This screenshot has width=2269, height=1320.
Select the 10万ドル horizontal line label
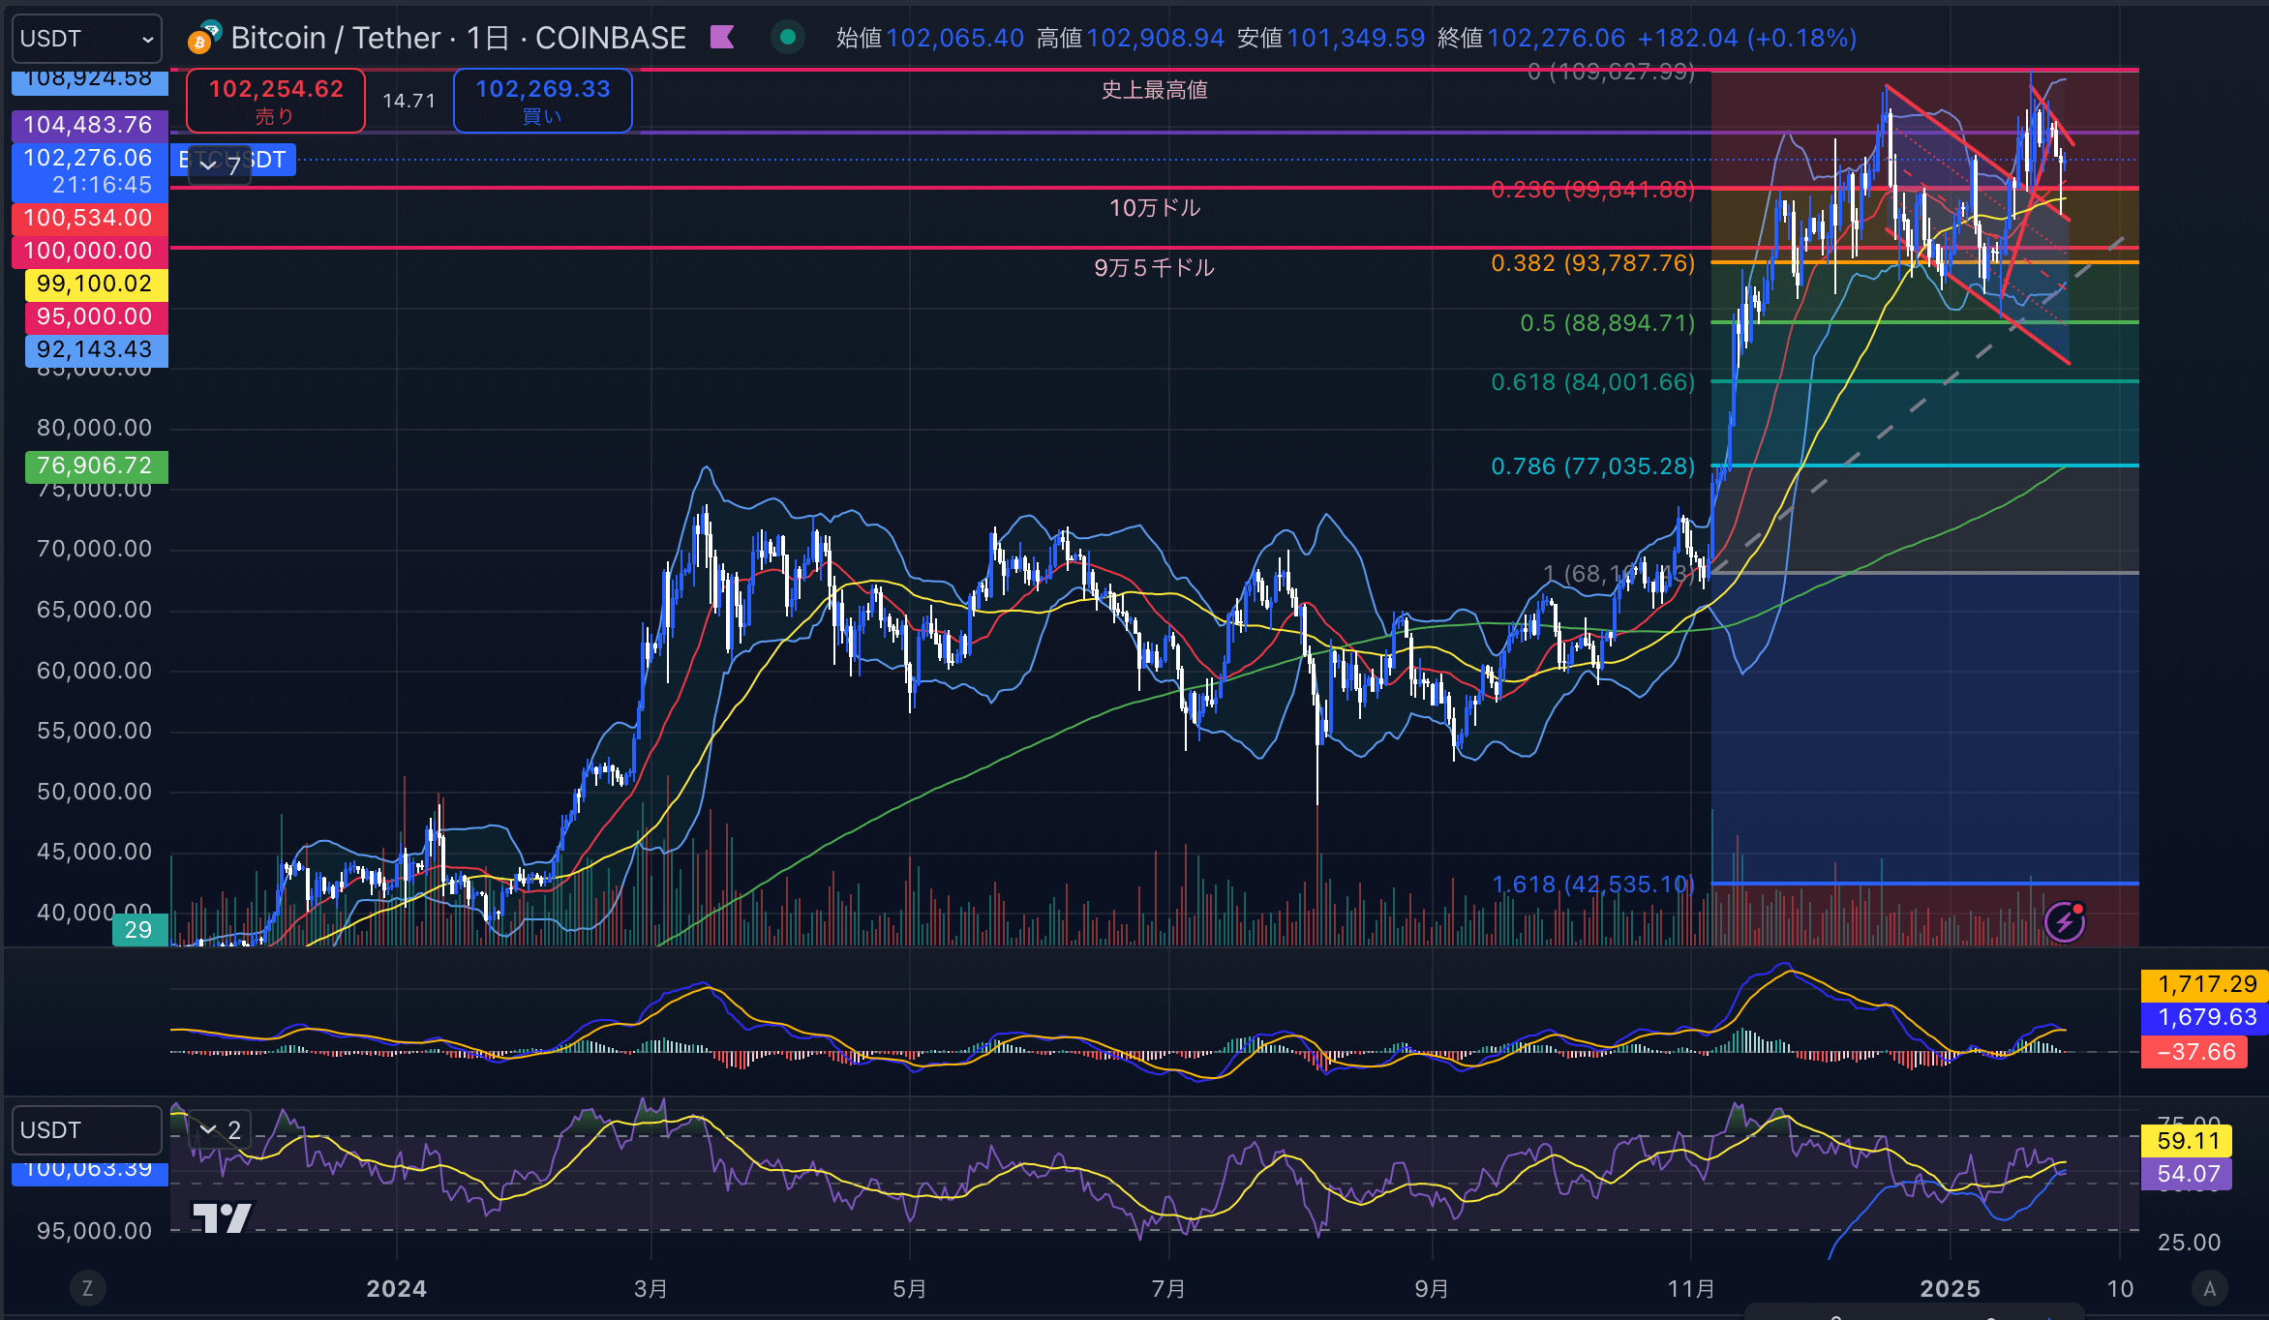point(1154,208)
